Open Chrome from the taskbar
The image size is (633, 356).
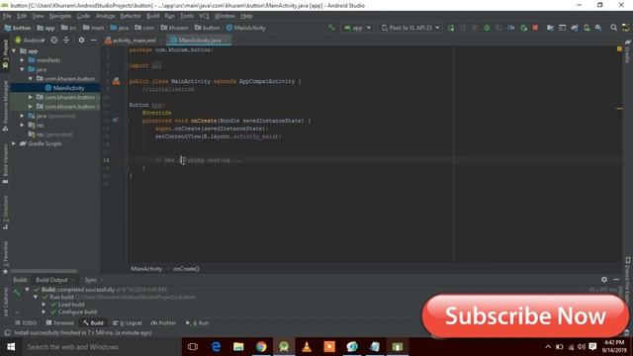coord(261,347)
